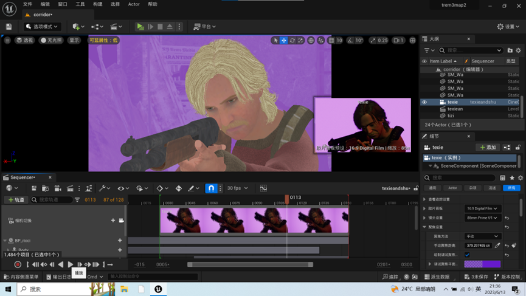Image resolution: width=526 pixels, height=296 pixels.
Task: Select the translate move tool in viewport
Action: coord(284,40)
